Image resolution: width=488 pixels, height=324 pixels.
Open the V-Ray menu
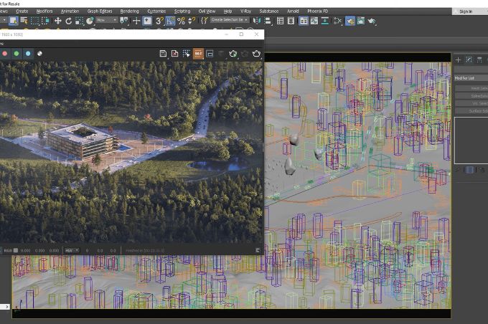tap(245, 11)
